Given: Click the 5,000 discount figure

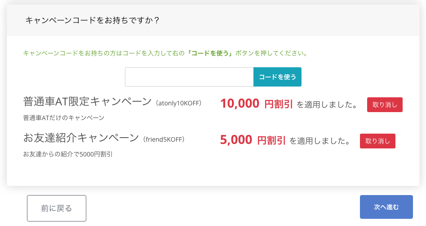Looking at the screenshot, I should (236, 140).
